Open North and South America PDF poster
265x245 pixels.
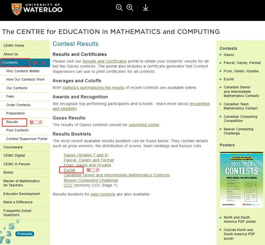[240, 219]
